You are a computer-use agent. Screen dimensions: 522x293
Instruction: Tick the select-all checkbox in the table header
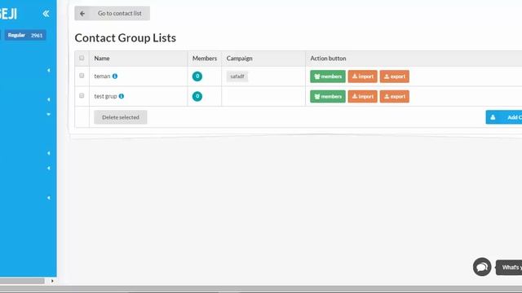tap(82, 58)
